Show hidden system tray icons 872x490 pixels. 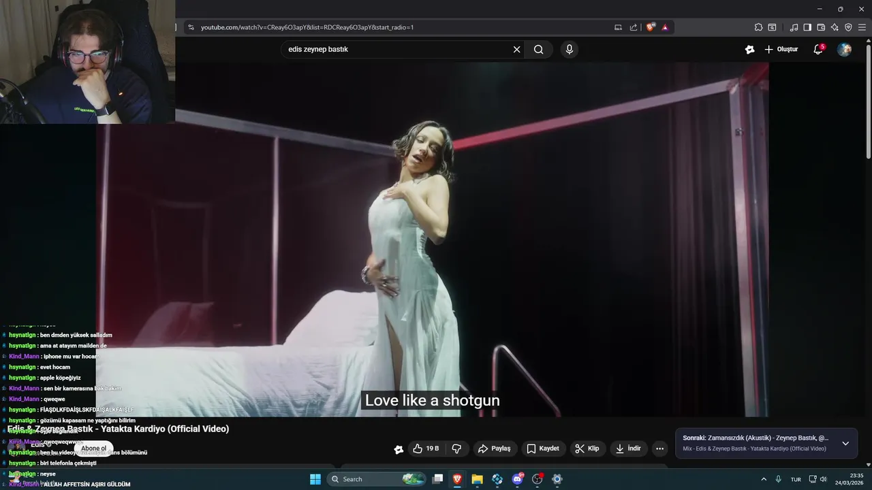[764, 479]
